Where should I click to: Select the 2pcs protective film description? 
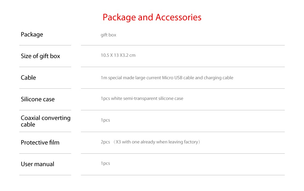click(151, 142)
